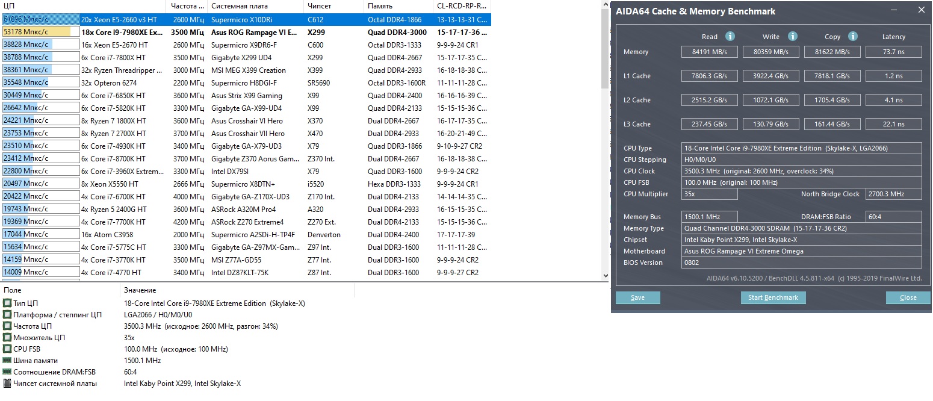Sort by the Память column header
Viewport: 933px width, 401px height.
398,6
